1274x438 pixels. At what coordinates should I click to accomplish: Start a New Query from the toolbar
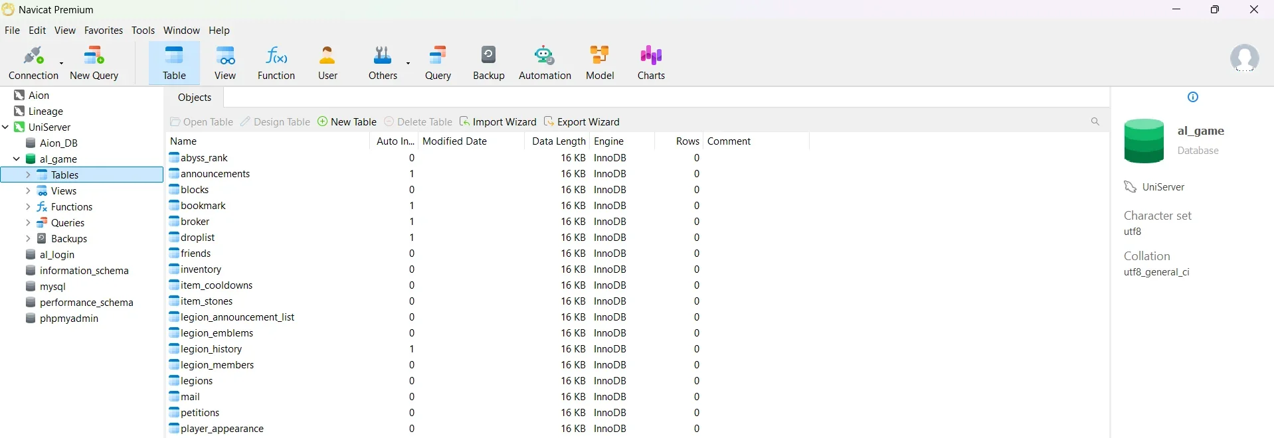point(94,63)
